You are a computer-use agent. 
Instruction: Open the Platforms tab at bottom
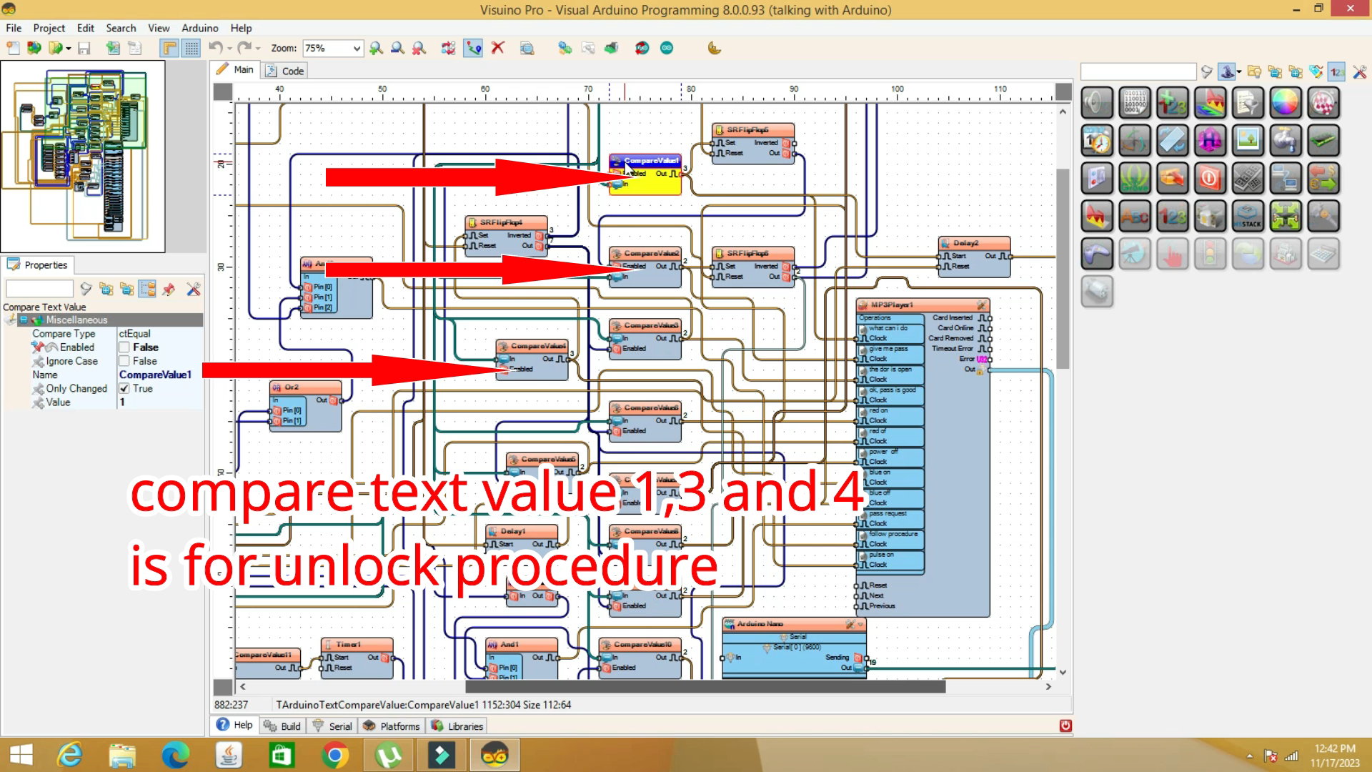[x=392, y=726]
